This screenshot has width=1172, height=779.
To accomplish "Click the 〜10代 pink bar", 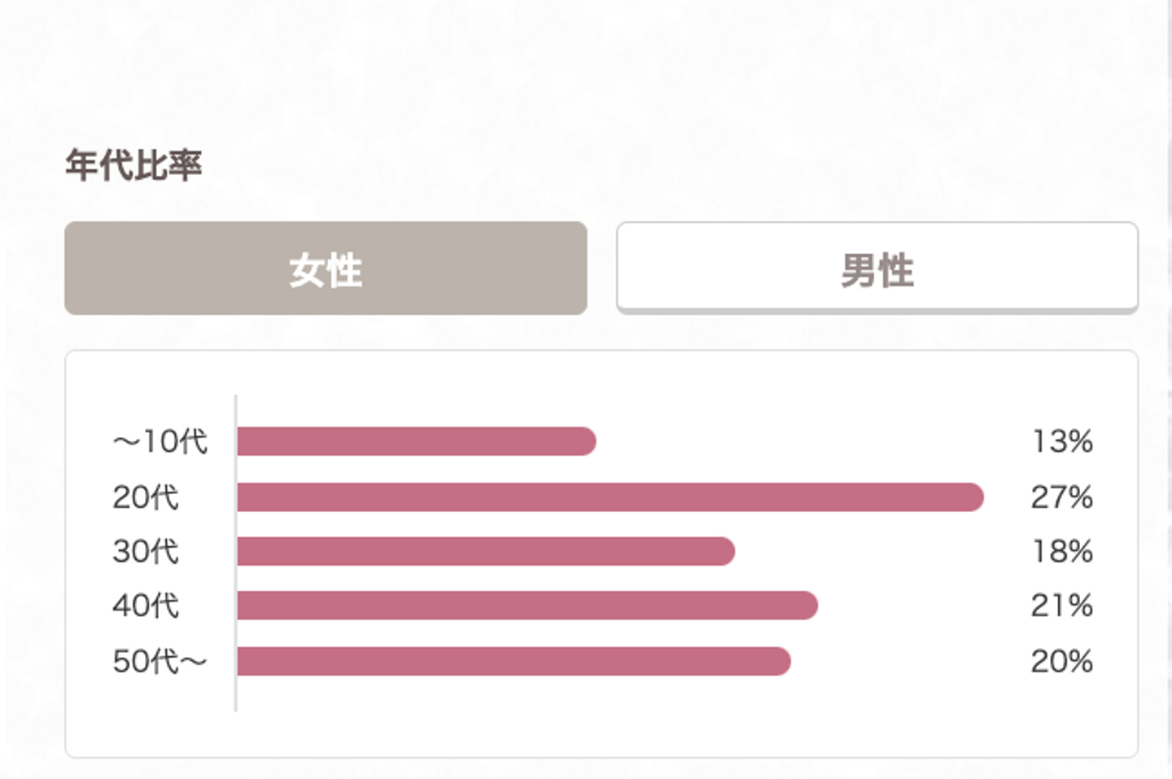I will tap(416, 441).
